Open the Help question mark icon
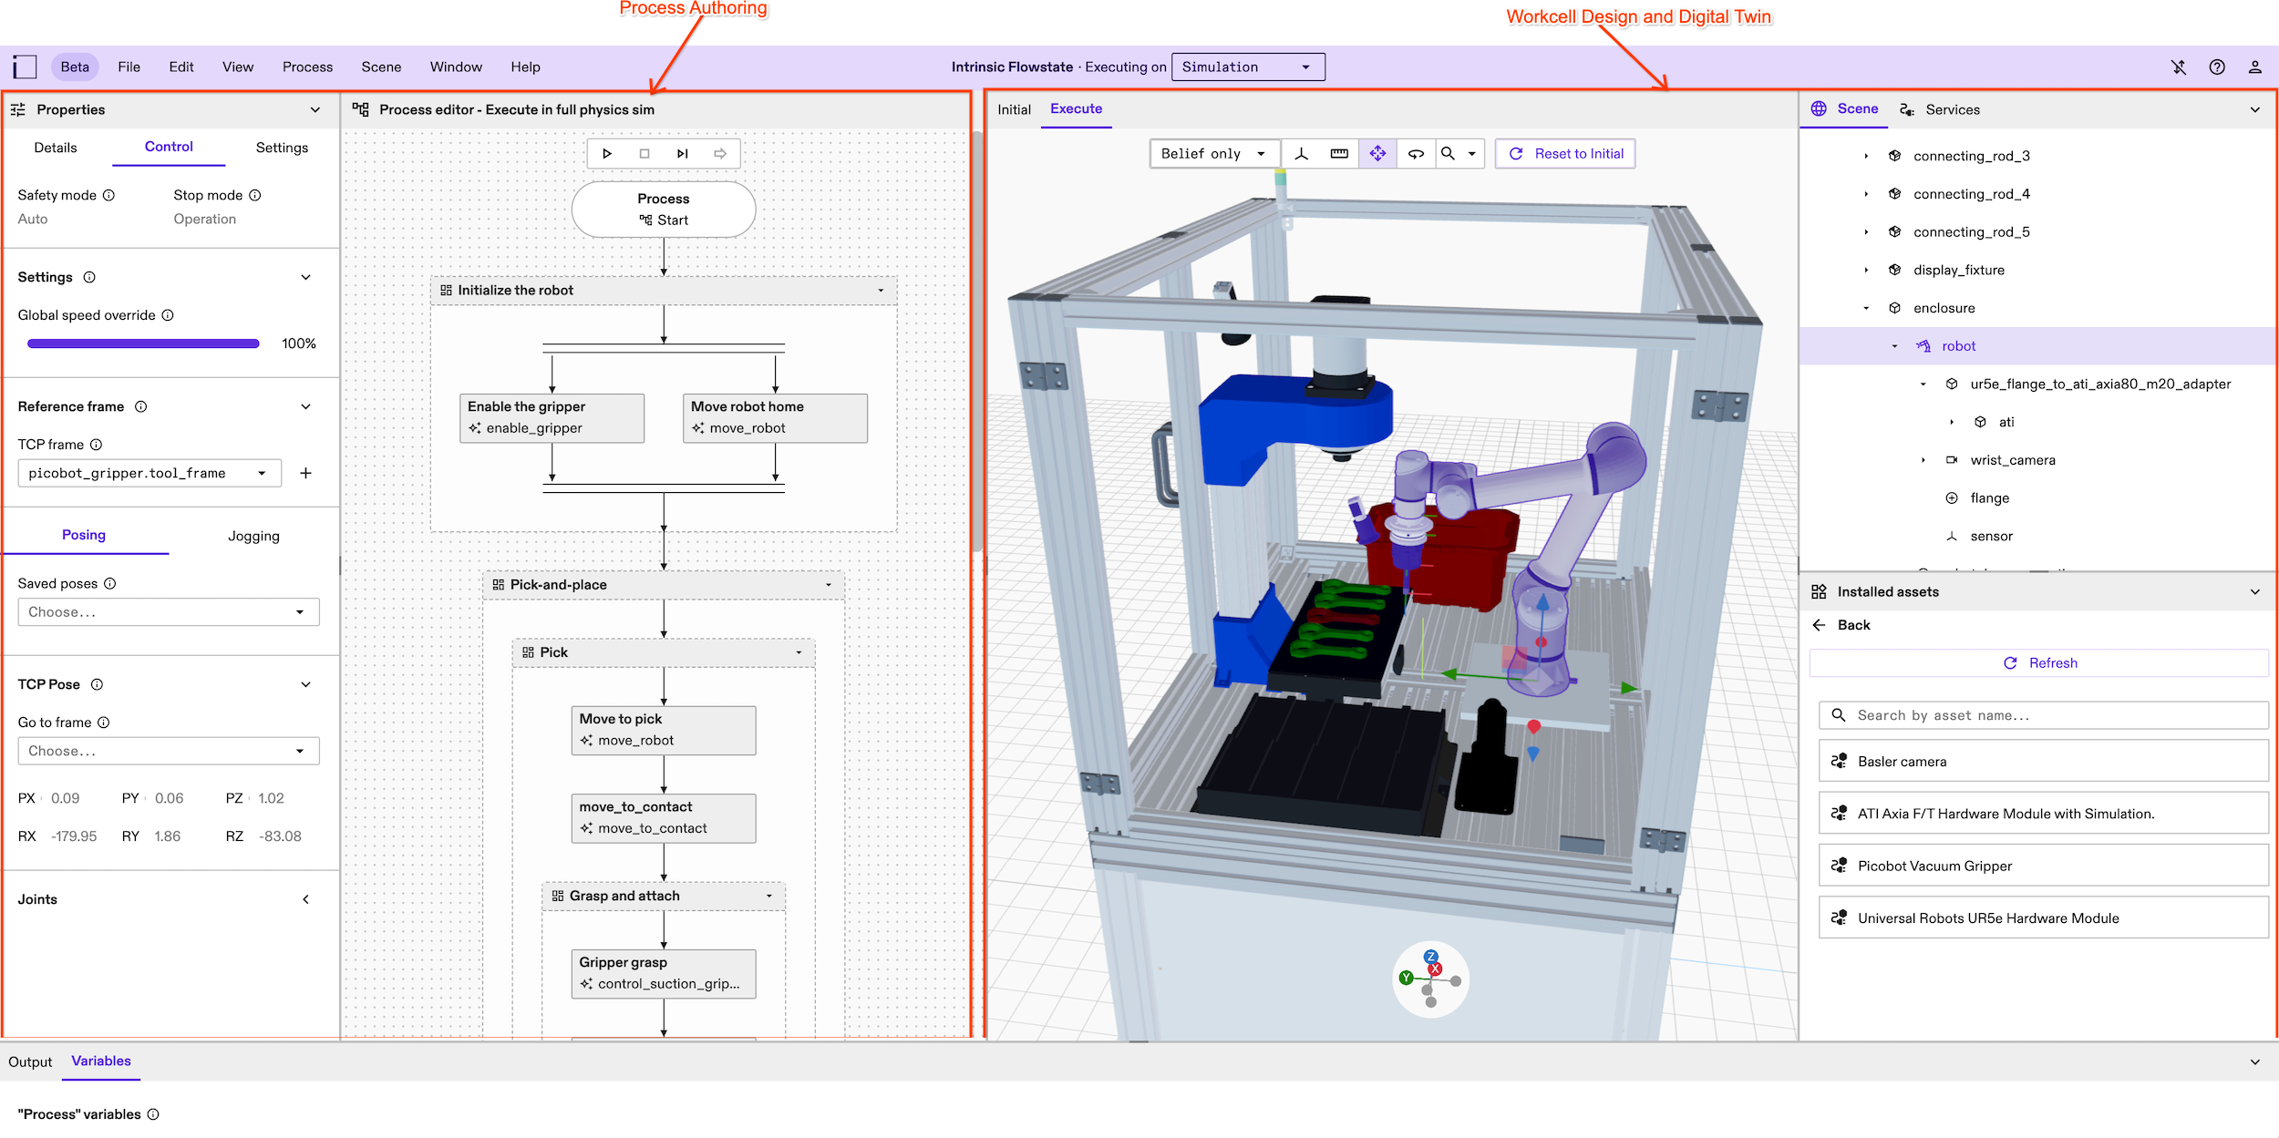The height and width of the screenshot is (1138, 2279). coord(2218,67)
